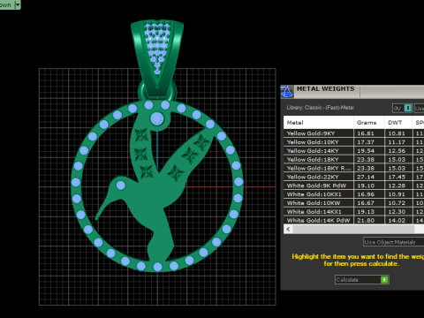This screenshot has height=318, width=424.
Task: Select the White Gold:14KX1 row
Action: coord(353,212)
